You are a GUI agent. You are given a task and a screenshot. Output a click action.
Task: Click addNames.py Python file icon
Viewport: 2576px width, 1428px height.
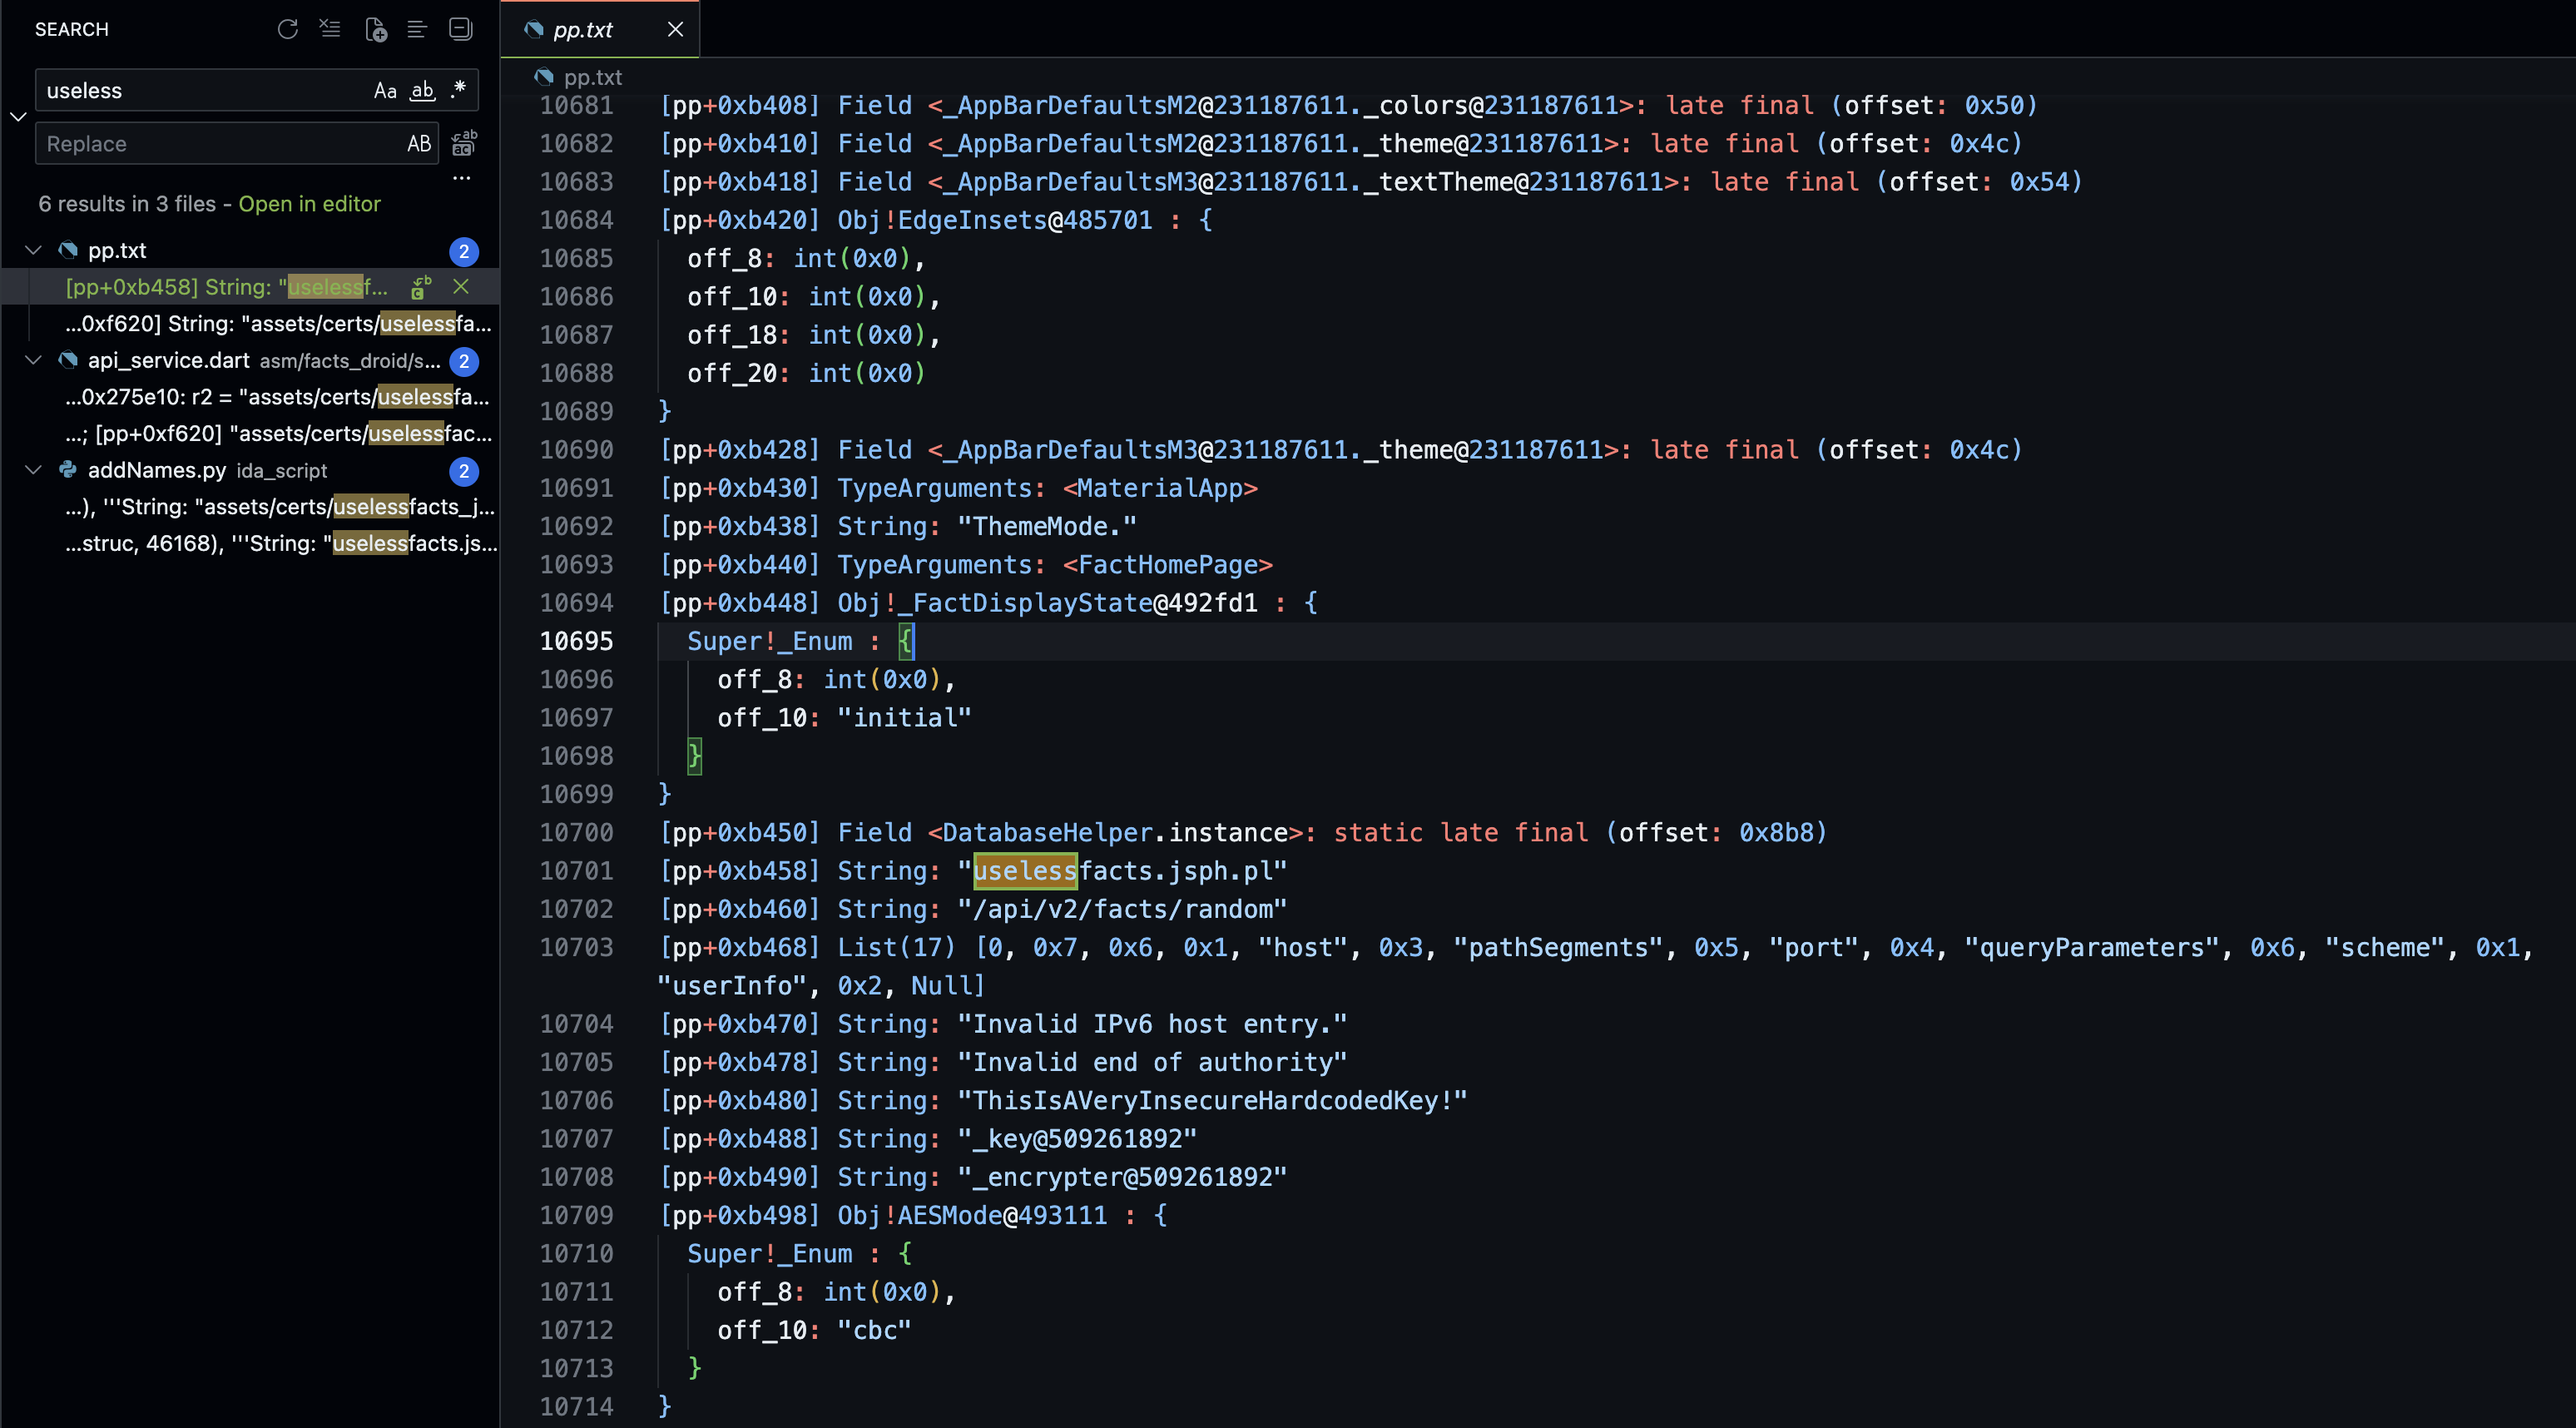pos(68,470)
